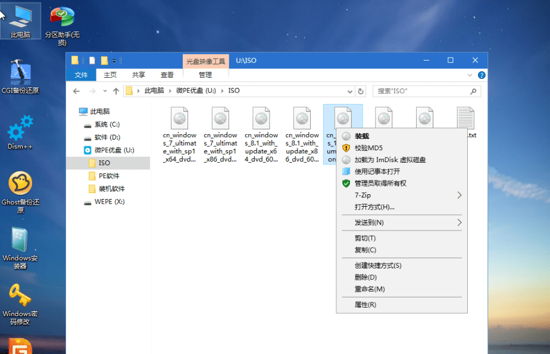Open the quick access toolbar customize arrow
Screen dimensions: 550x354
pyautogui.click(x=114, y=61)
